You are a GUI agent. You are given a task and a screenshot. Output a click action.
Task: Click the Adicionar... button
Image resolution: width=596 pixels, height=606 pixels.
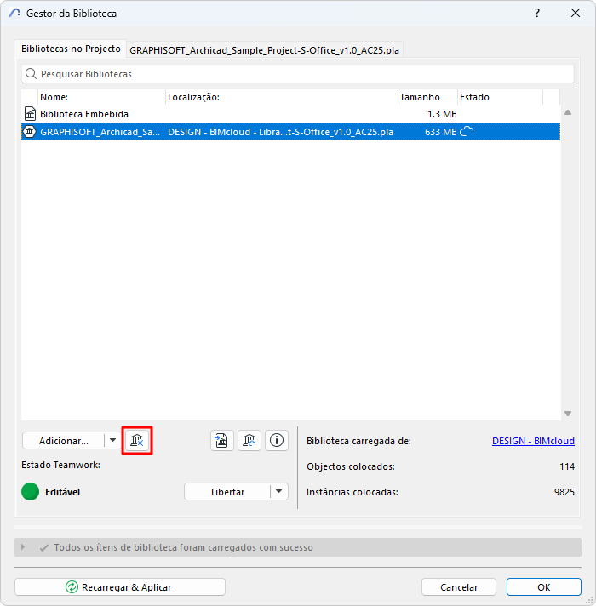[x=64, y=441]
